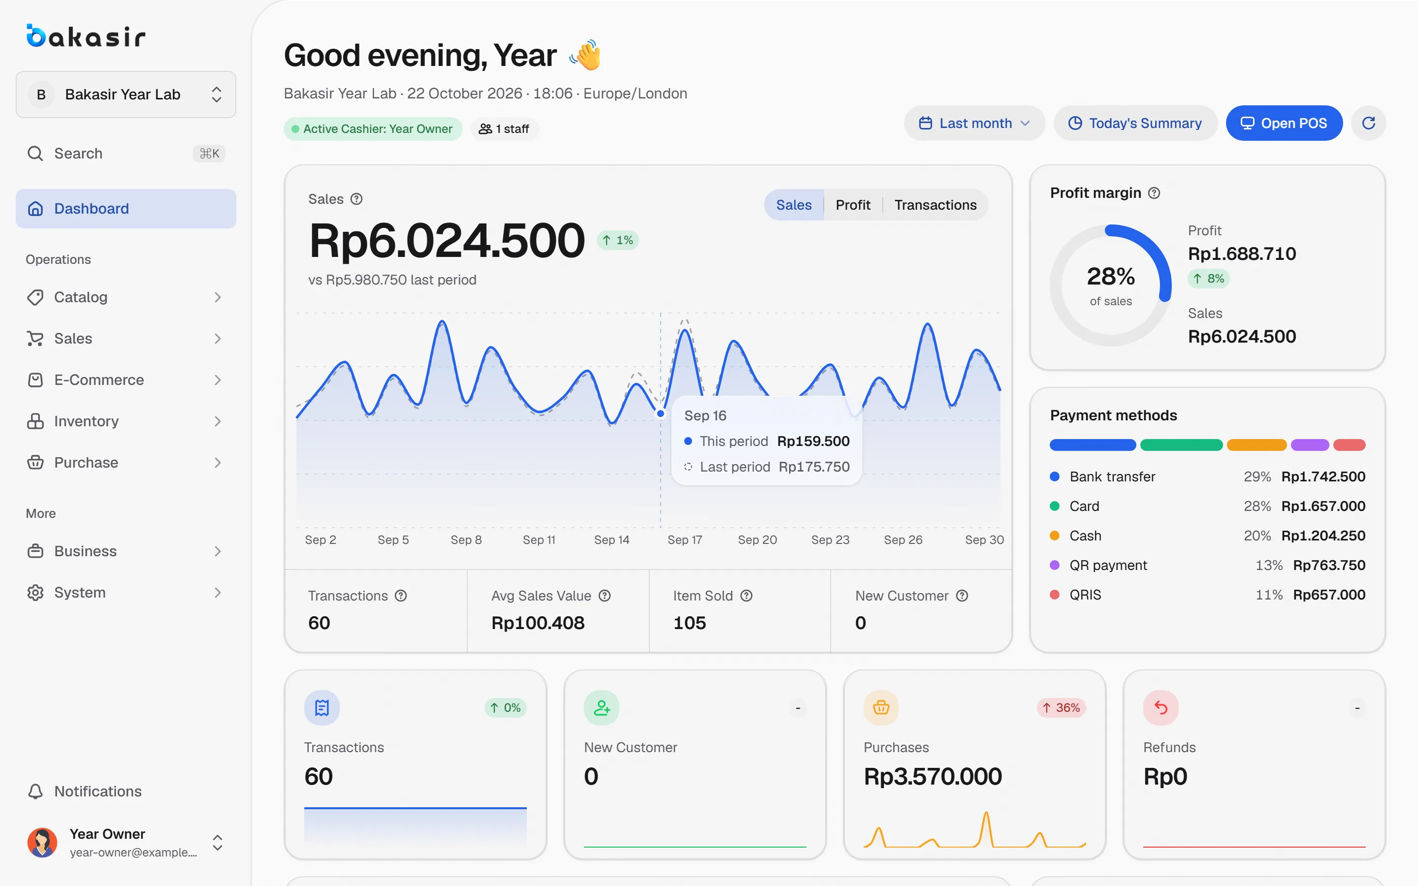
Task: Expand the E-Commerce section
Action: [x=126, y=380]
